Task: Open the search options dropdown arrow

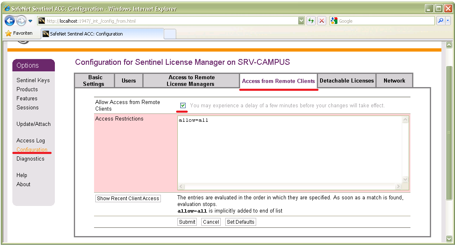Action: [x=448, y=21]
